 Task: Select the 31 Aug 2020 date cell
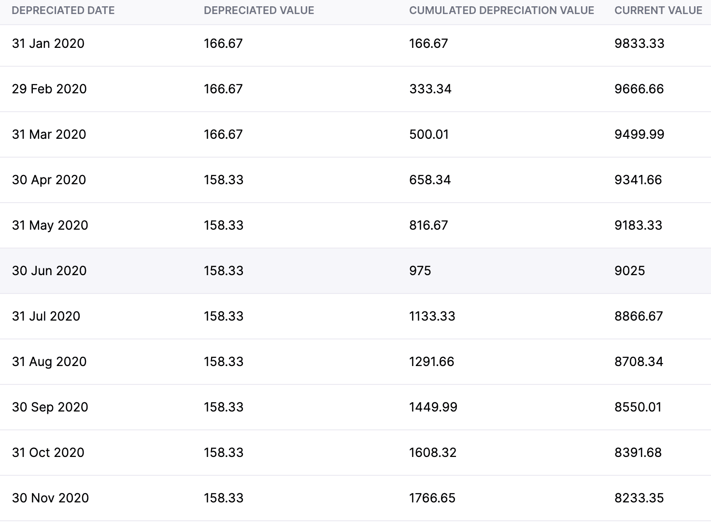[x=49, y=362]
